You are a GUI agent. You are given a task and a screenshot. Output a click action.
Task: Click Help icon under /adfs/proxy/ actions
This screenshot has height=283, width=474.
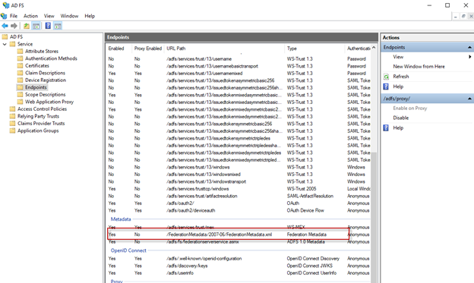(386, 127)
